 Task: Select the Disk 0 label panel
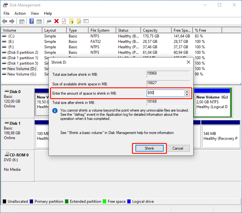click(17, 102)
